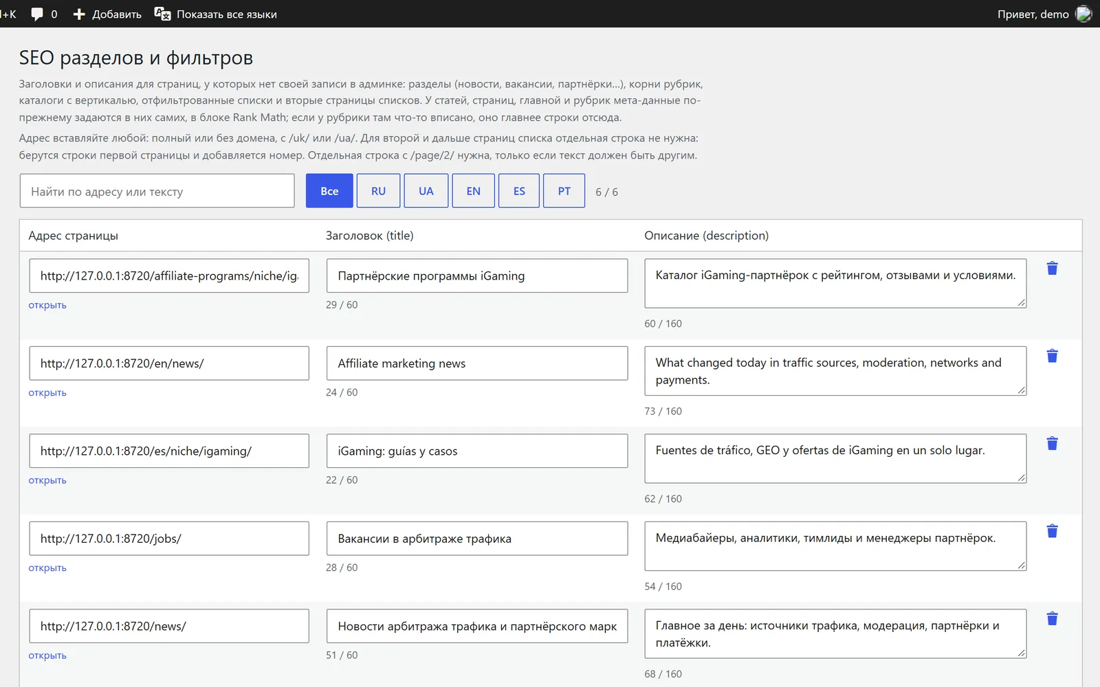The width and height of the screenshot is (1100, 687).
Task: Edit description What changed today in traffic
Action: 835,371
